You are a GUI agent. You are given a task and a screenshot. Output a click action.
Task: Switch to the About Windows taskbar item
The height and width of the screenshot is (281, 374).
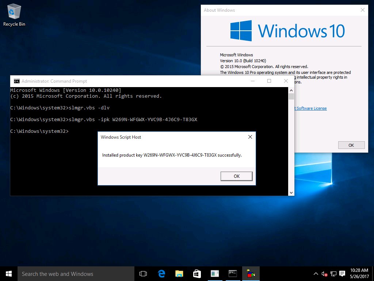pyautogui.click(x=215, y=274)
